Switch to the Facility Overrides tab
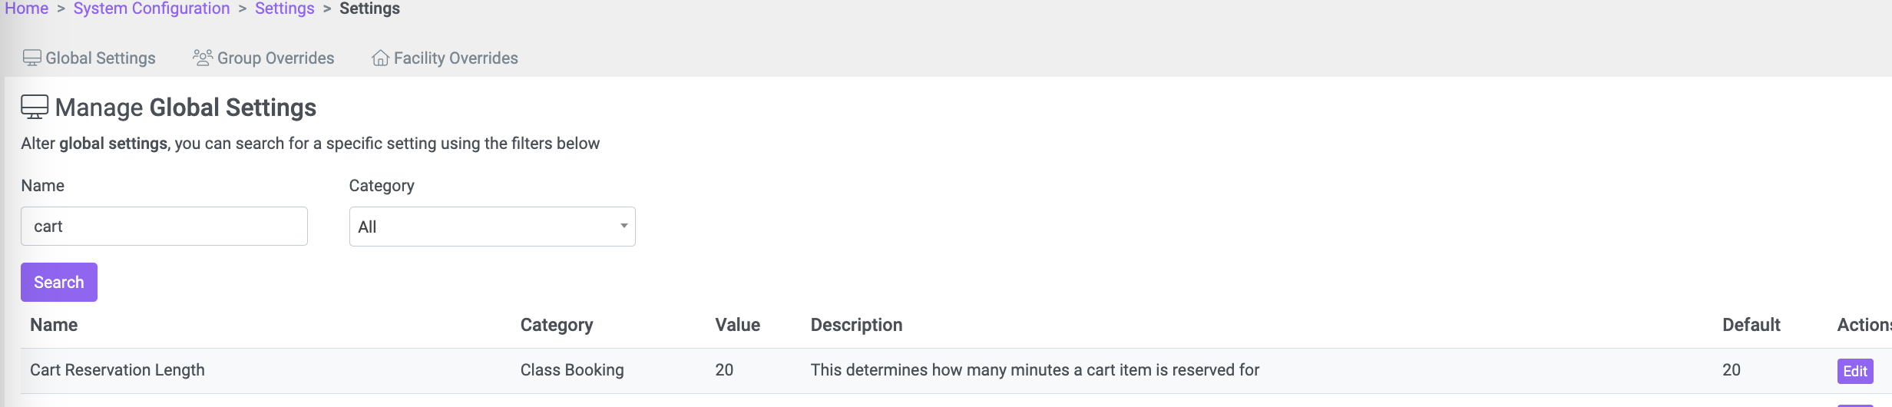The width and height of the screenshot is (1892, 407). click(445, 58)
